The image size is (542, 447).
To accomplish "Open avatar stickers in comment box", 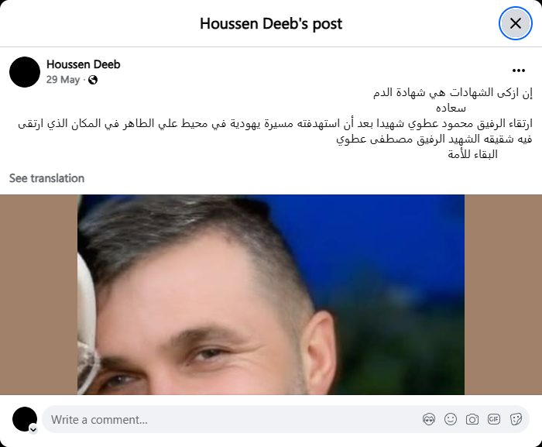I will coord(429,419).
